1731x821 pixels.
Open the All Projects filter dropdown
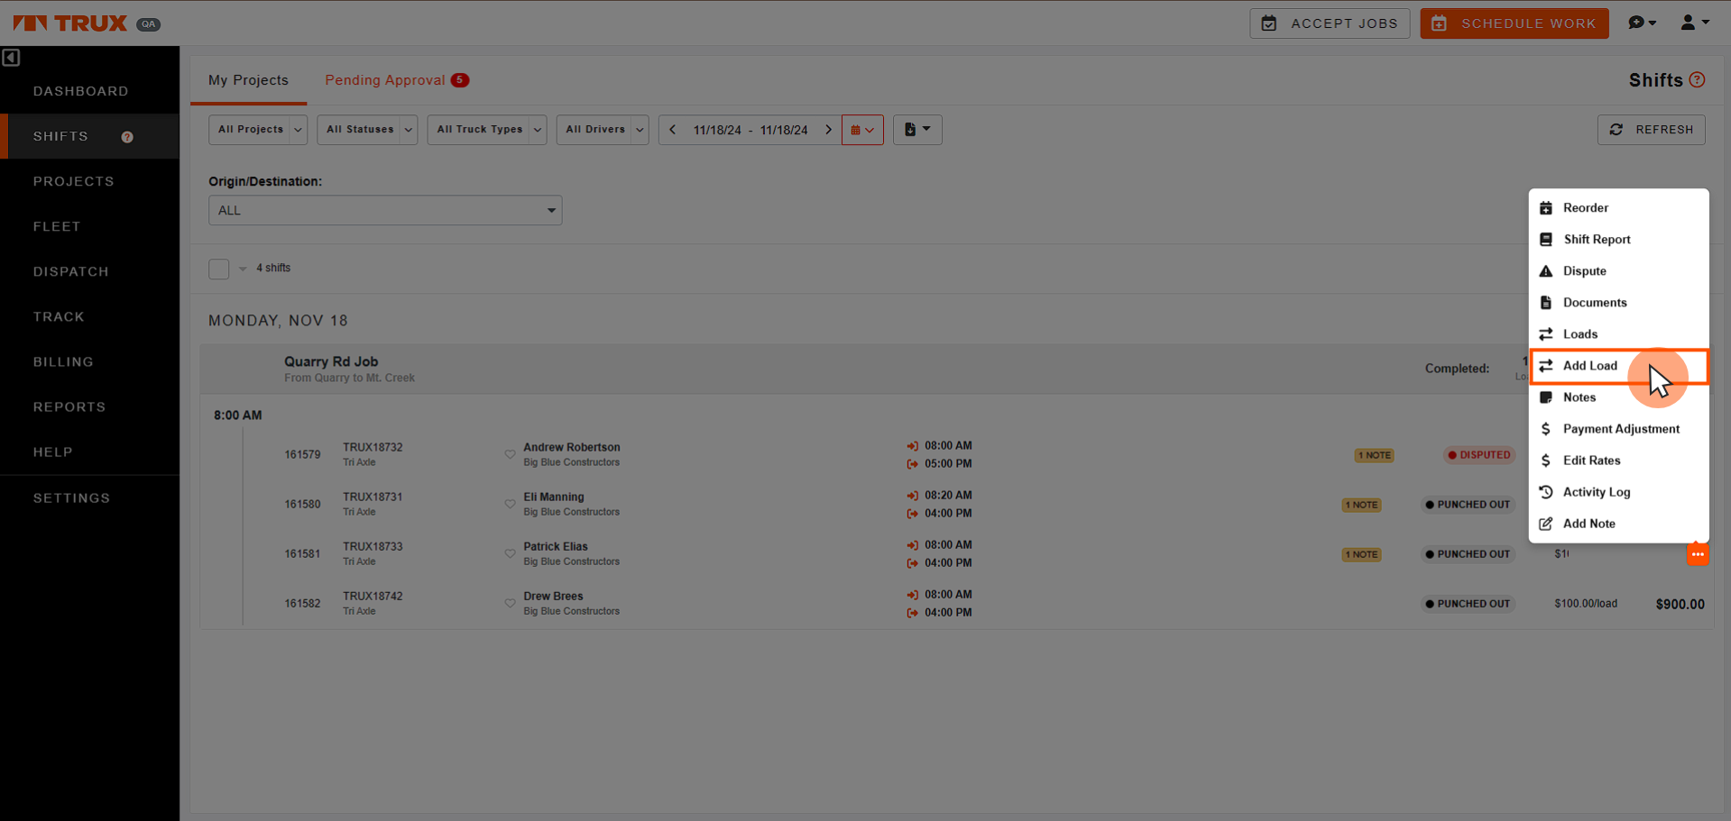coord(258,130)
